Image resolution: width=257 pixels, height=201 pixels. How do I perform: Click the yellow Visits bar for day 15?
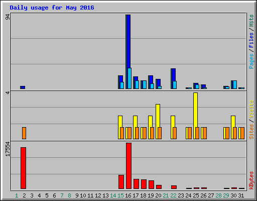120,122
